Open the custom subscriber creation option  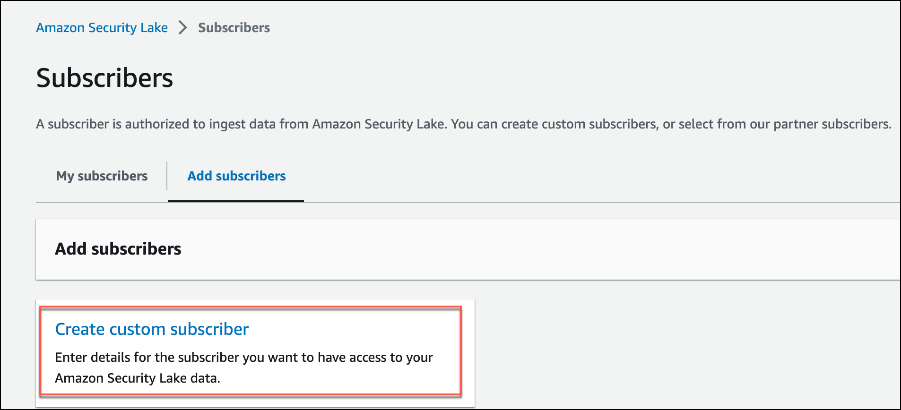[152, 329]
